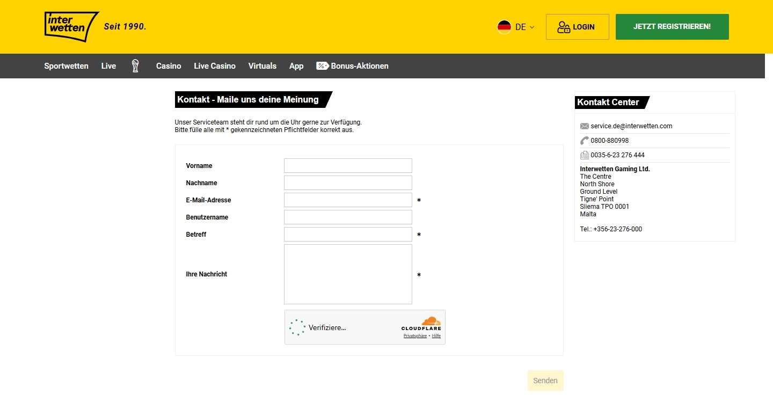Click the trophy icon in navigation
This screenshot has height=409, width=773.
135,66
